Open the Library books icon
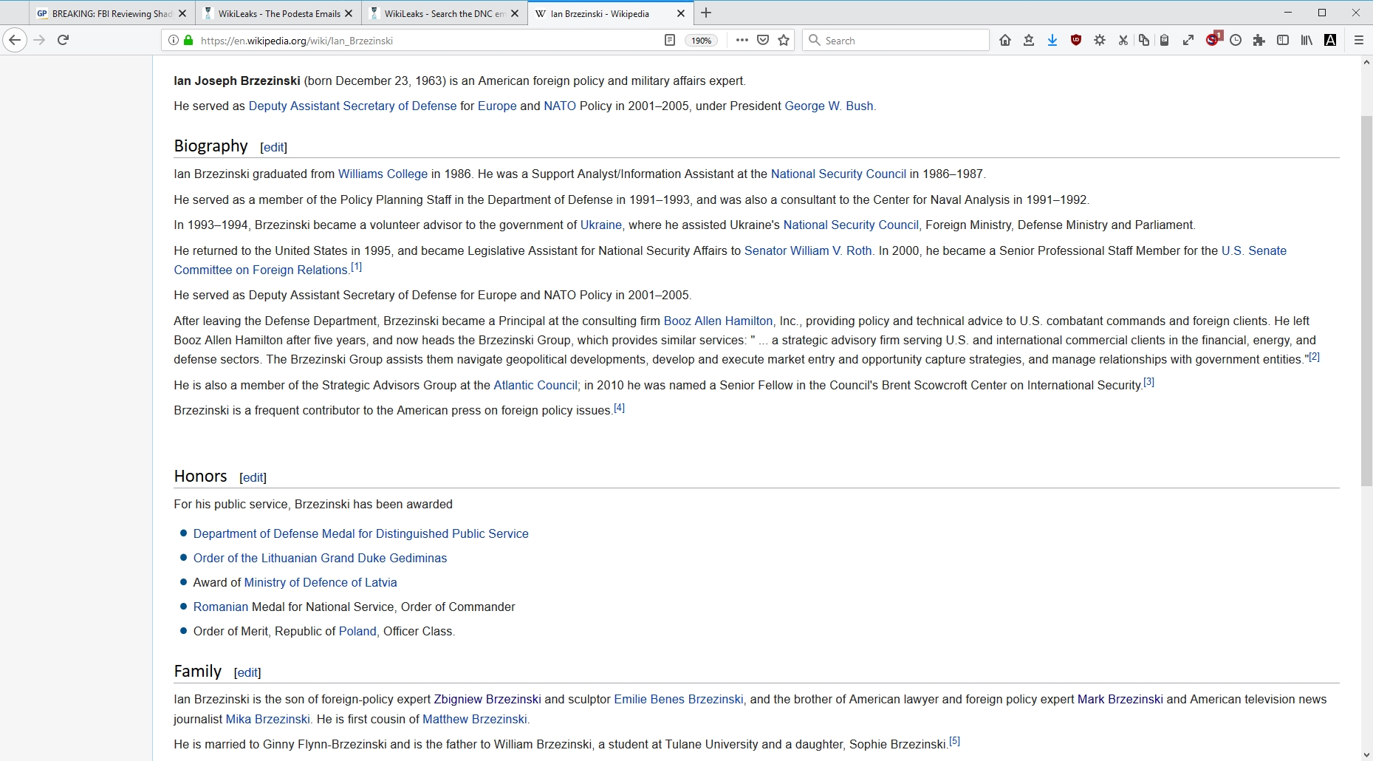Screen dimensions: 1373x761 [x=1307, y=41]
